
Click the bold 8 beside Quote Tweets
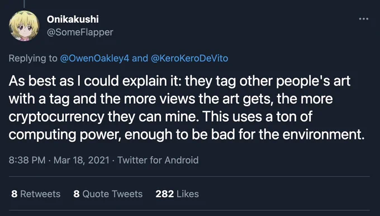[77, 194]
